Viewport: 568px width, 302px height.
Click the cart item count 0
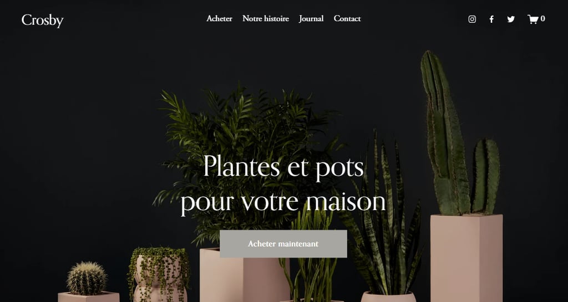pyautogui.click(x=542, y=19)
